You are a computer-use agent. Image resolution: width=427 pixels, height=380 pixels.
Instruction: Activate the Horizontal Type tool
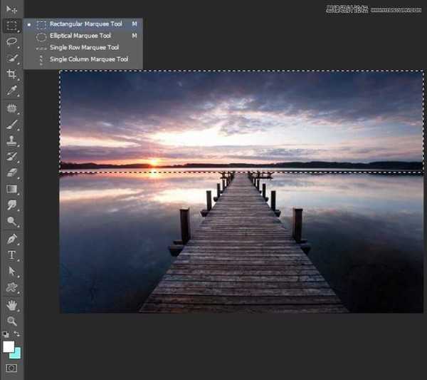click(x=11, y=255)
